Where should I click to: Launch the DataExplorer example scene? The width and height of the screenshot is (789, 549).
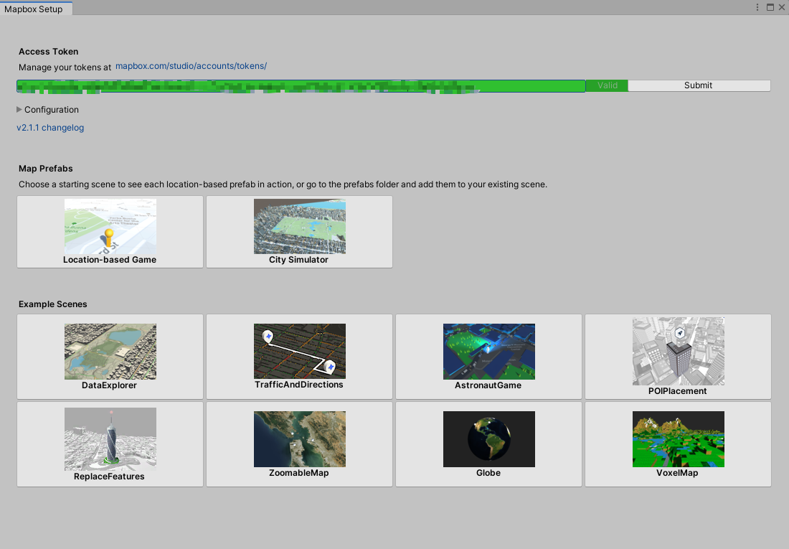110,356
